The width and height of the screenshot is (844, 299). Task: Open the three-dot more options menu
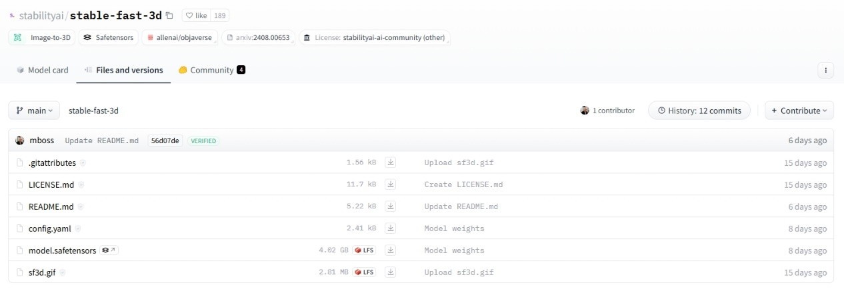[825, 70]
